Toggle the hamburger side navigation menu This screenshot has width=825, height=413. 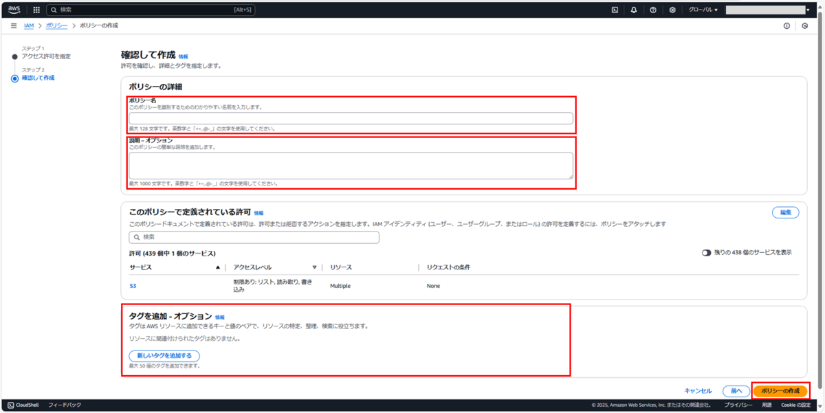coord(14,25)
